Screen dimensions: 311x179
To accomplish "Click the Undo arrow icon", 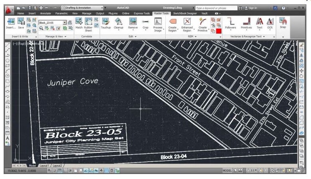I will [x=47, y=8].
